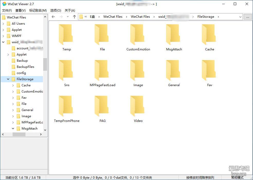Collapse the wxid account tree node

[3, 42]
